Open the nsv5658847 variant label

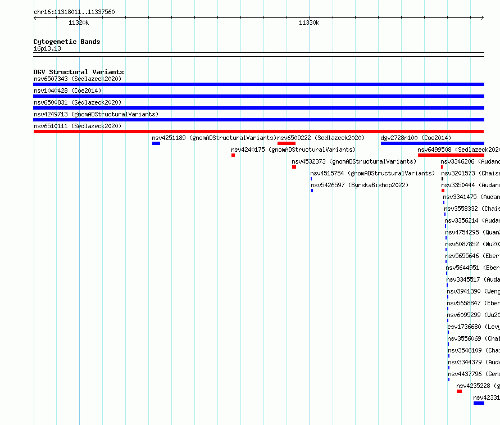474,303
